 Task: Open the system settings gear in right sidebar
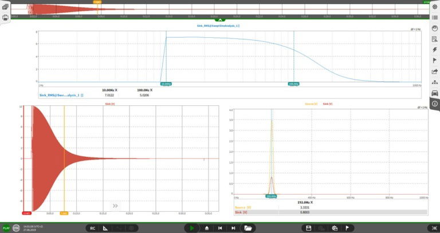(x=435, y=7)
